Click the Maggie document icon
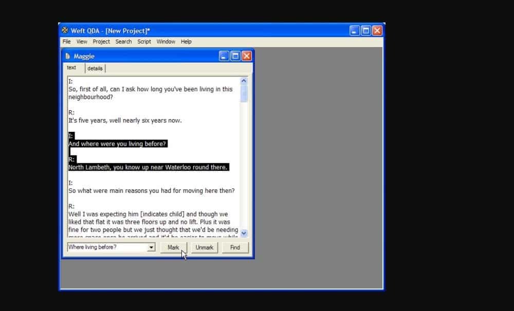 coord(67,56)
